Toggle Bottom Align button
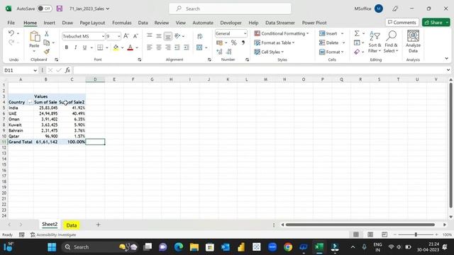Screen dimensions: 454x255 pos(168,36)
